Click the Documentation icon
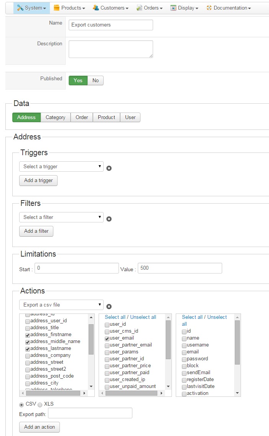 coord(209,8)
